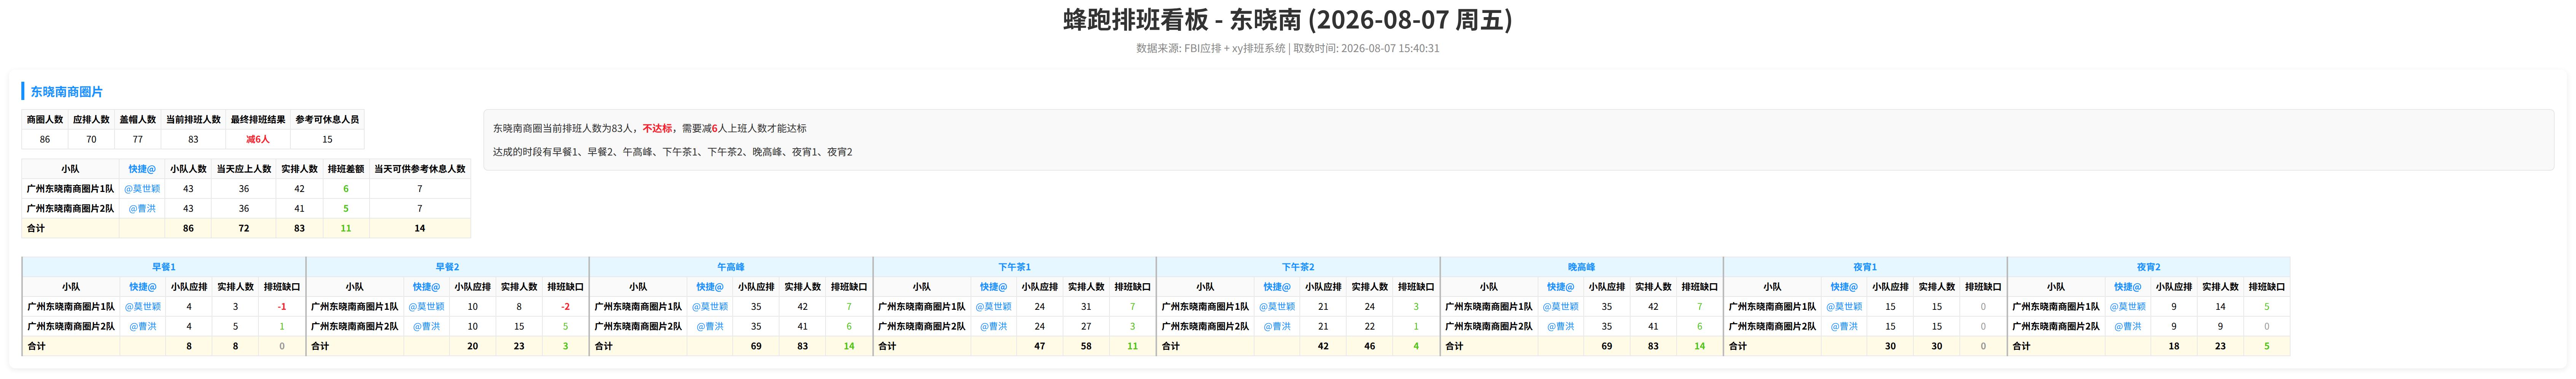The width and height of the screenshot is (2576, 379).
Task: Click 广州东晓南商圈片1队 in the team summary table
Action: point(70,189)
